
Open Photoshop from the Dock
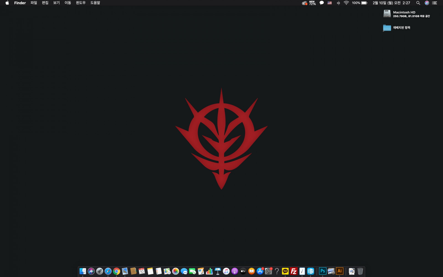[323, 271]
